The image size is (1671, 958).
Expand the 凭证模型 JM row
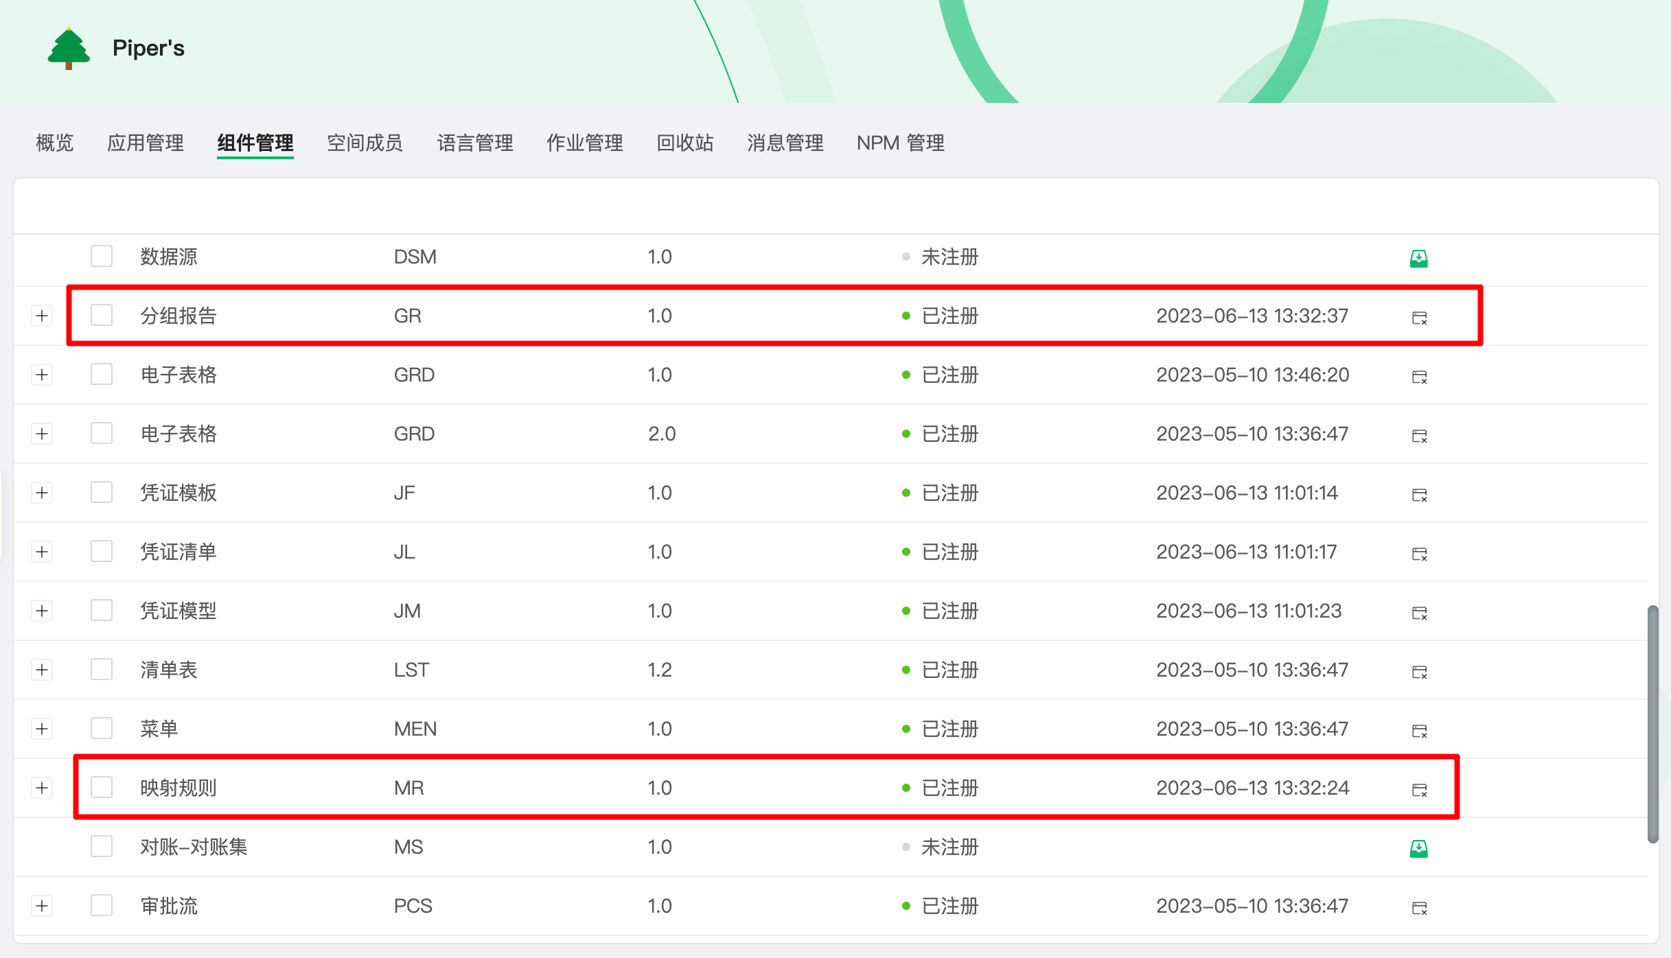[42, 611]
